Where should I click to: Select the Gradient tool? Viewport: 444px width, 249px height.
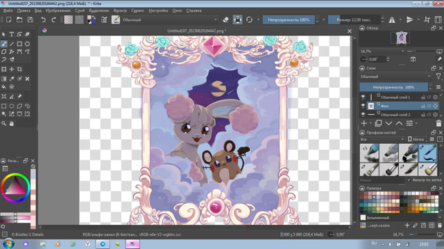(x=3, y=79)
